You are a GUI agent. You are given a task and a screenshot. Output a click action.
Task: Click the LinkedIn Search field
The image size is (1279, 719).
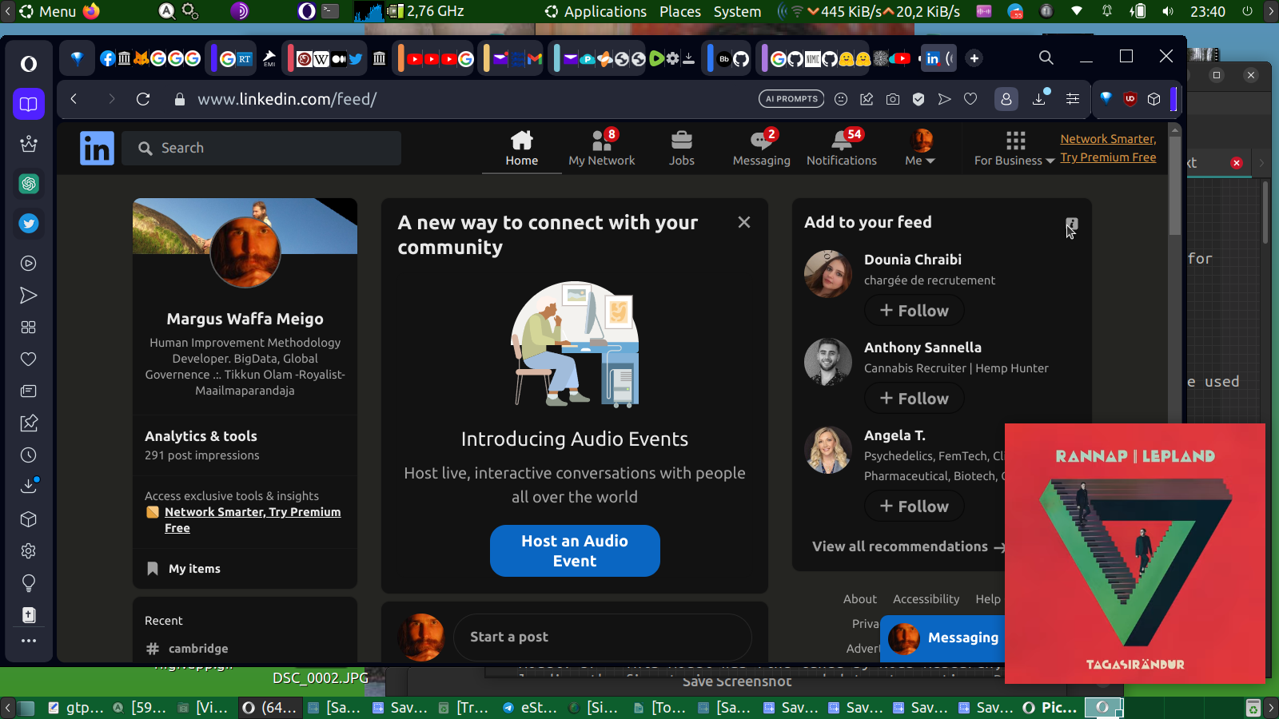[x=261, y=148]
